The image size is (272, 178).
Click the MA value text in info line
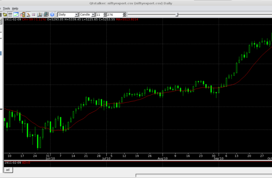tap(127, 19)
